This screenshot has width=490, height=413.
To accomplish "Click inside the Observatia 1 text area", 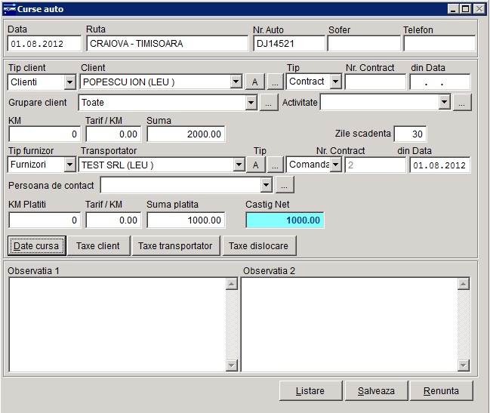I will (118, 325).
